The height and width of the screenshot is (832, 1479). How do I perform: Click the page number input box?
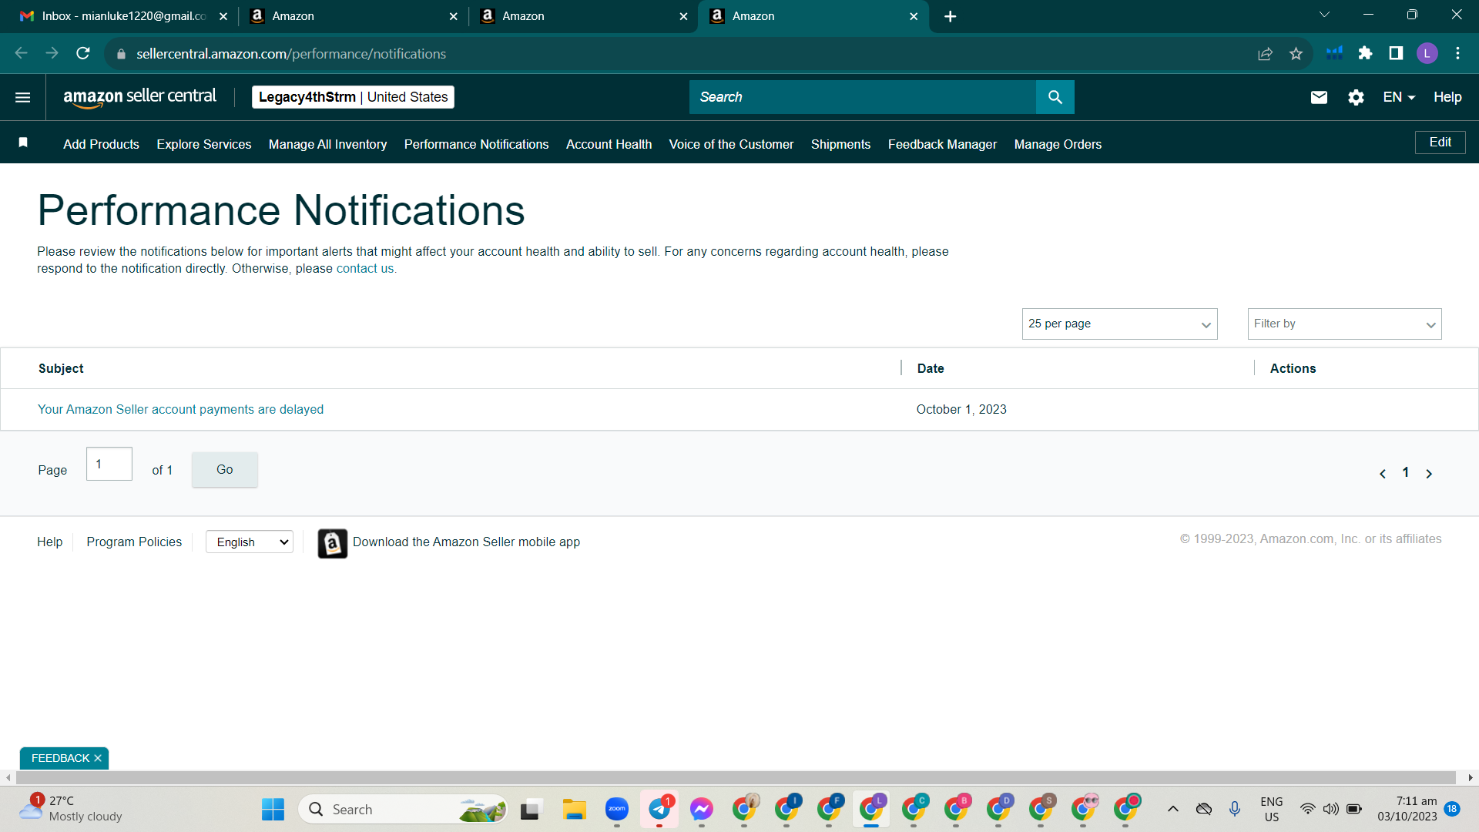click(109, 465)
